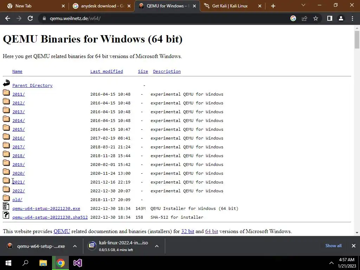Follow the 64 bit link
This screenshot has height=270, width=360.
[x=211, y=231]
